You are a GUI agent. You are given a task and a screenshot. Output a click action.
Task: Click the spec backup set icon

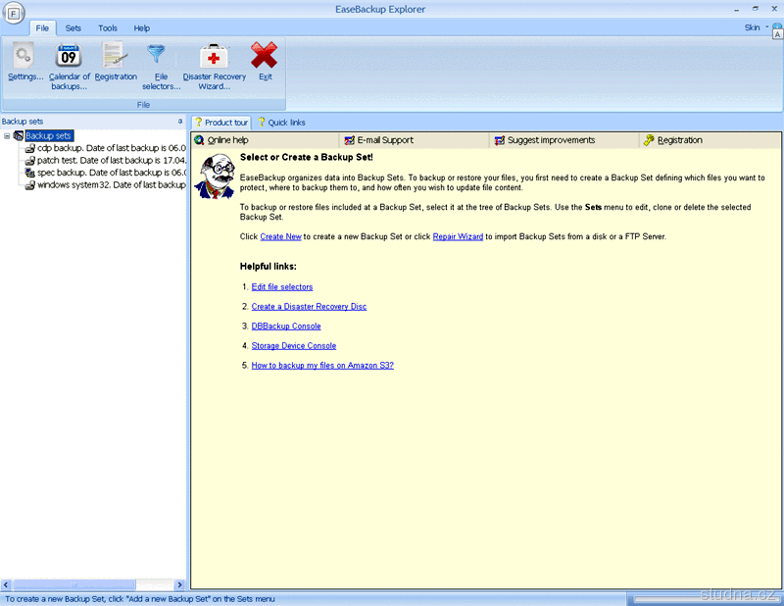(x=30, y=173)
